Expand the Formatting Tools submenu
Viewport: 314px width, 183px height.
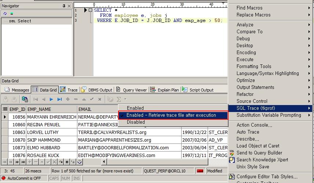(254, 67)
